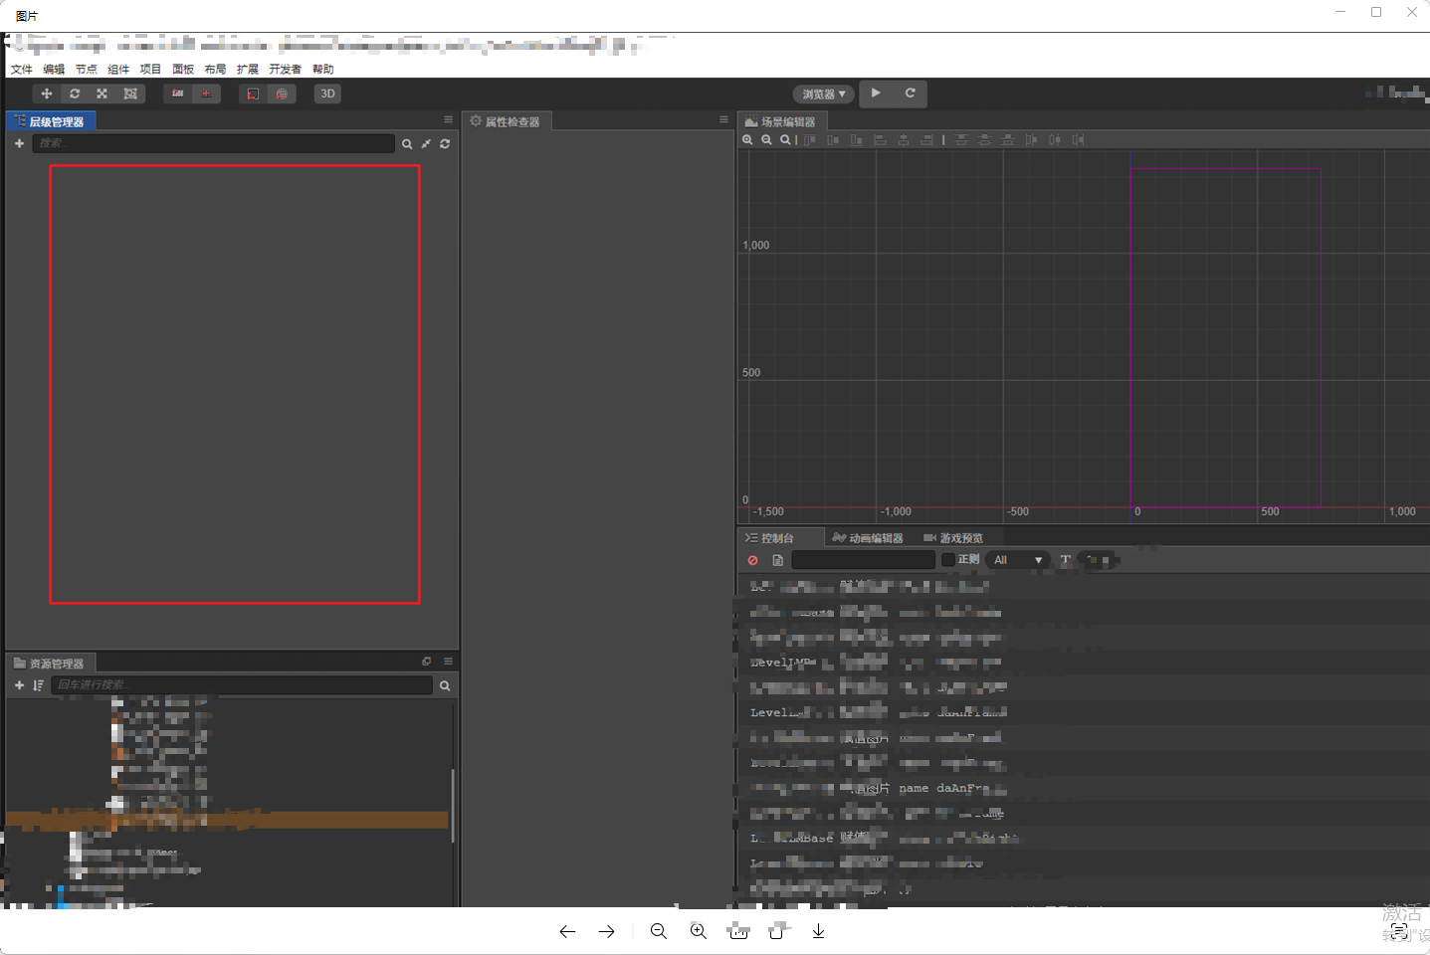This screenshot has height=955, width=1430.
Task: Open the 组件 menu
Action: click(118, 70)
